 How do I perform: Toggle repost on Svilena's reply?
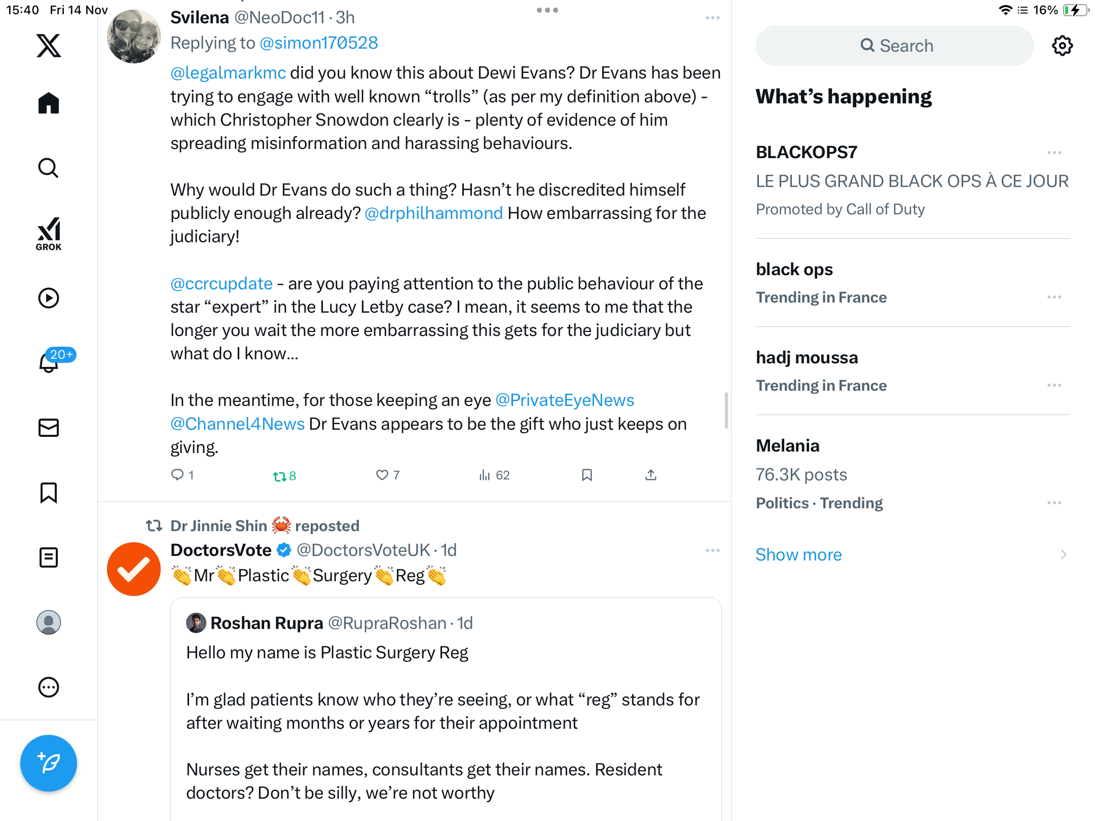[x=279, y=476]
